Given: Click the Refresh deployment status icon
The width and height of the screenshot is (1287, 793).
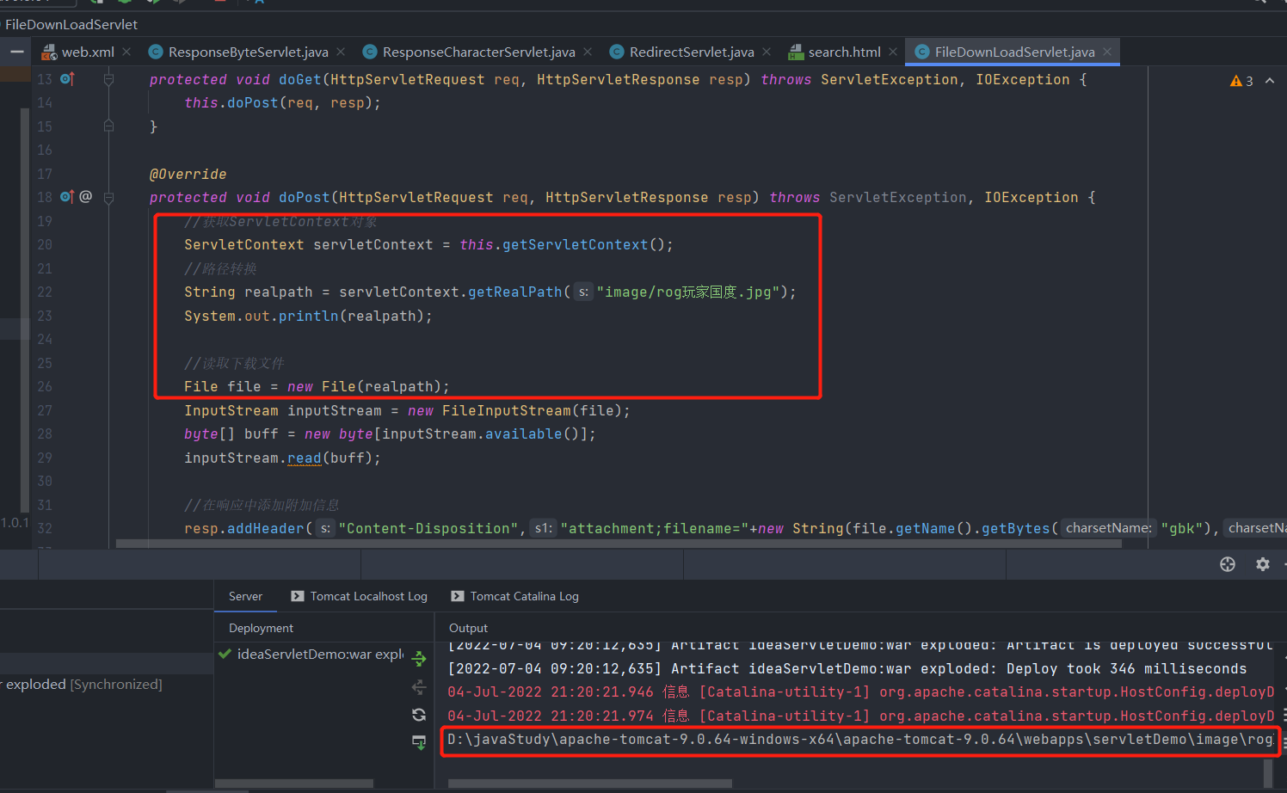Looking at the screenshot, I should click(x=419, y=715).
